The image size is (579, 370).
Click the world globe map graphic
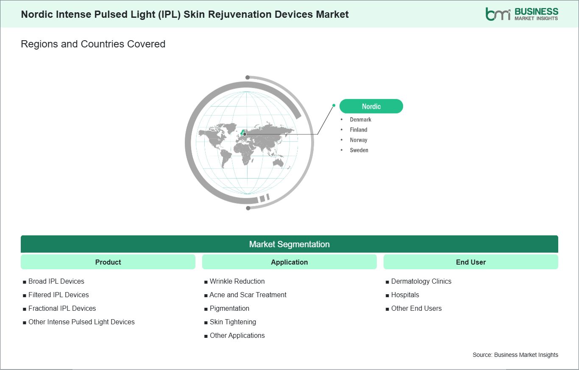click(248, 143)
